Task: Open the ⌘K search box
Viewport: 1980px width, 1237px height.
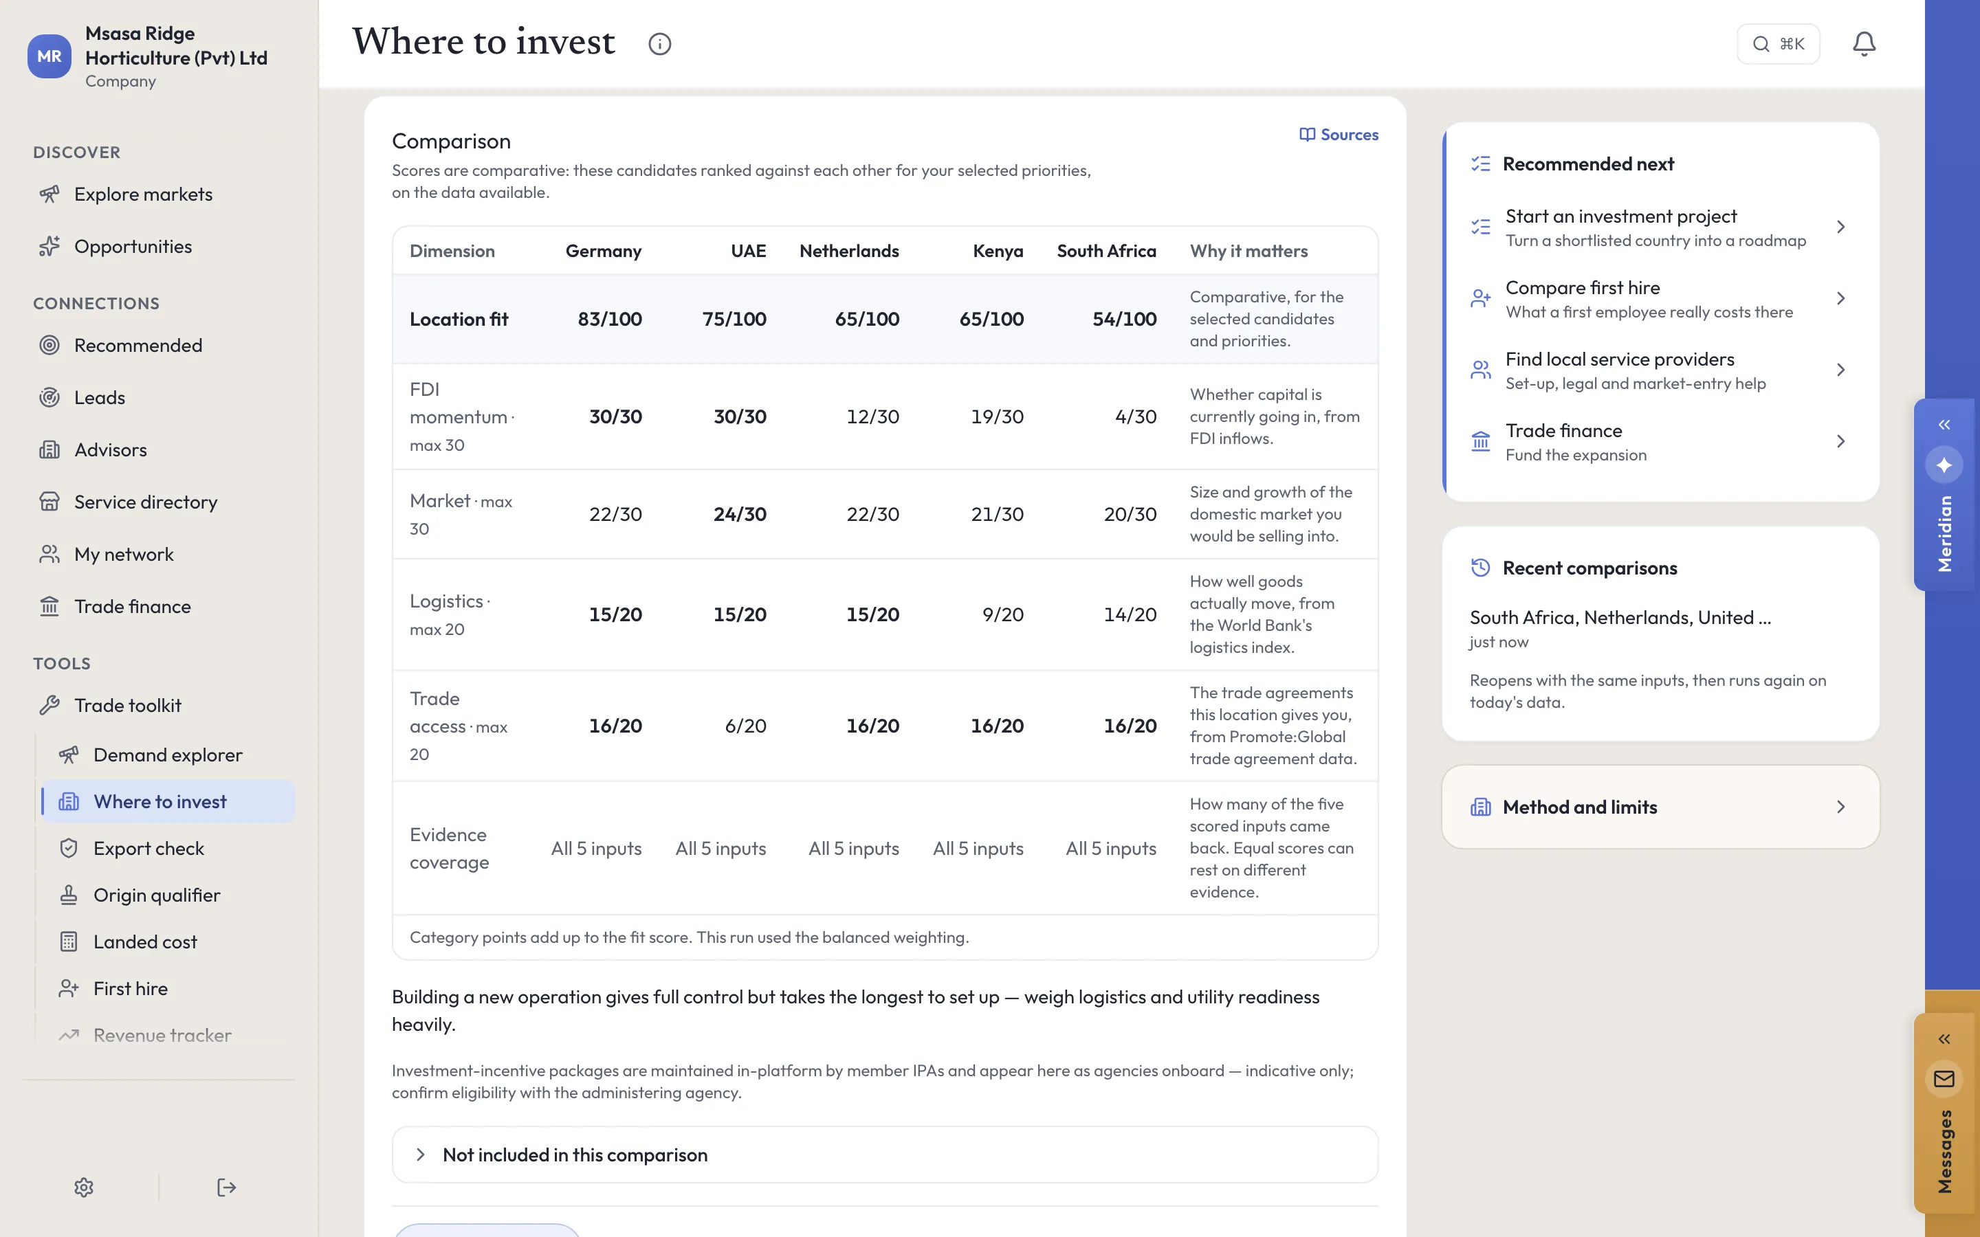Action: coord(1778,43)
